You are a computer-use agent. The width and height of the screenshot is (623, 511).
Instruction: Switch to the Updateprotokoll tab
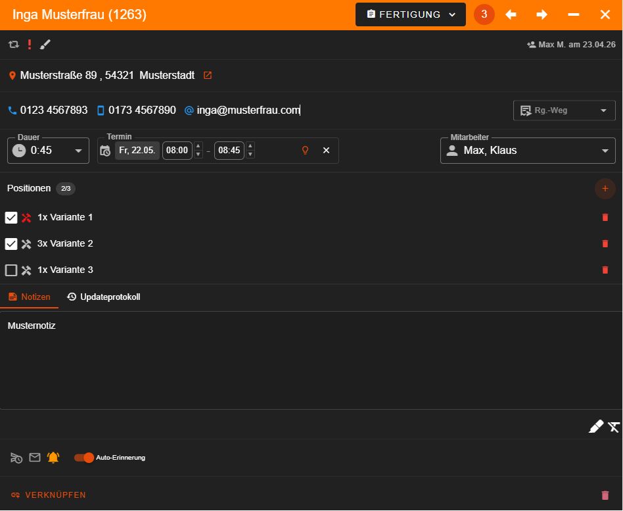tap(103, 297)
